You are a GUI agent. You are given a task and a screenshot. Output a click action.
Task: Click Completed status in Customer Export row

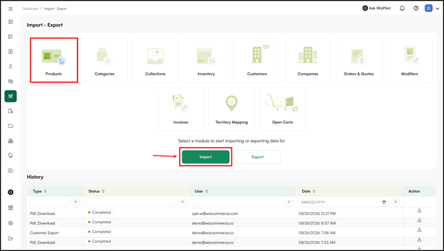pos(99,232)
